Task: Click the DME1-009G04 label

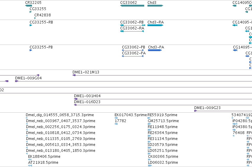Action: click(28, 78)
